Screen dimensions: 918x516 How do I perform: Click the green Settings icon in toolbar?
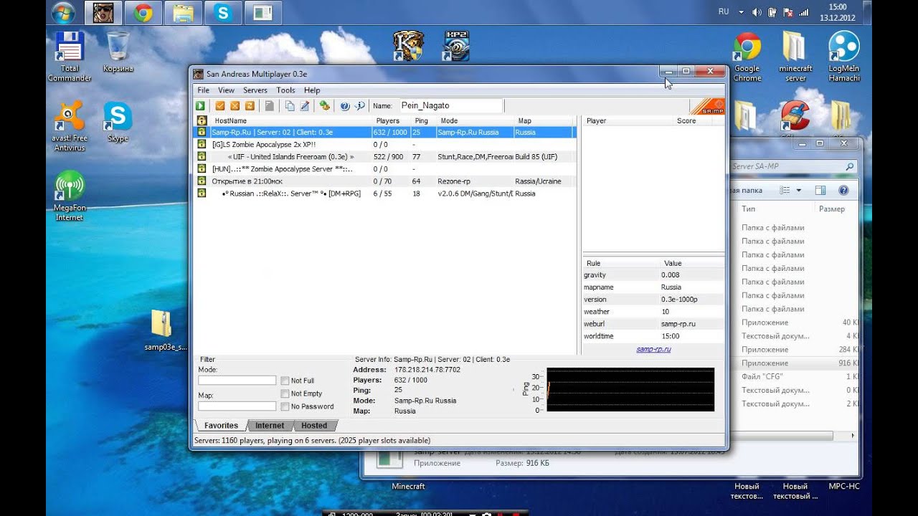[x=325, y=106]
